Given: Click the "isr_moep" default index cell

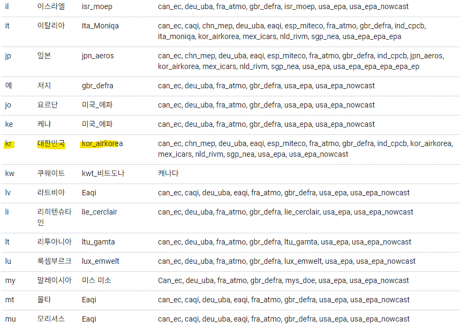Looking at the screenshot, I should point(97,7).
